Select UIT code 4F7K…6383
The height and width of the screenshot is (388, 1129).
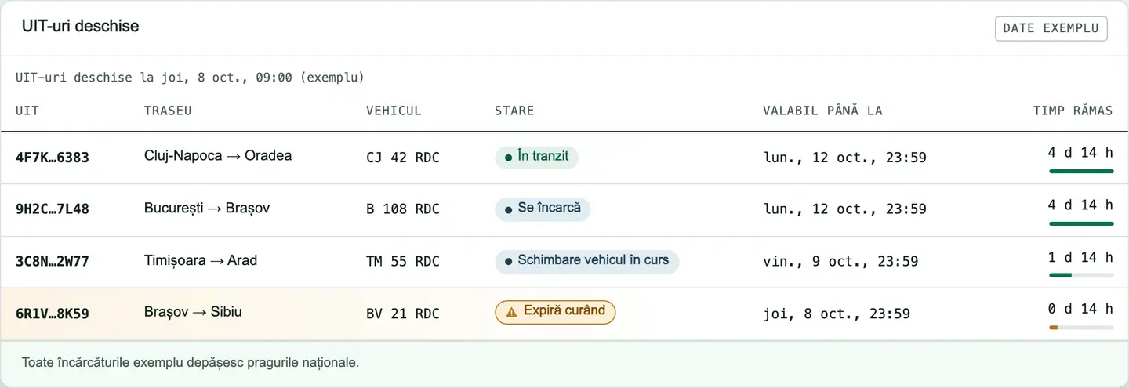[53, 158]
